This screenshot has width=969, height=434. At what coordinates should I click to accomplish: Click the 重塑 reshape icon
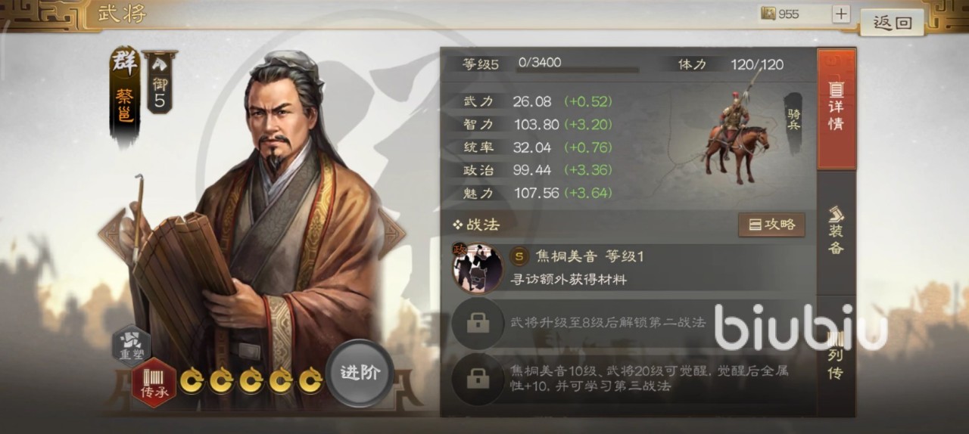[x=131, y=346]
